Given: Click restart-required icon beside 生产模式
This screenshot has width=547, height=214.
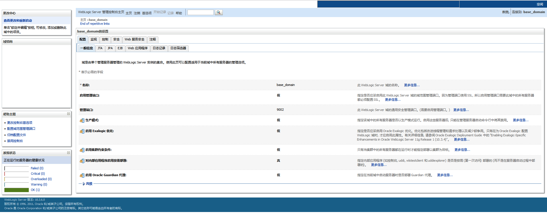Looking at the screenshot, I should click(x=82, y=120).
